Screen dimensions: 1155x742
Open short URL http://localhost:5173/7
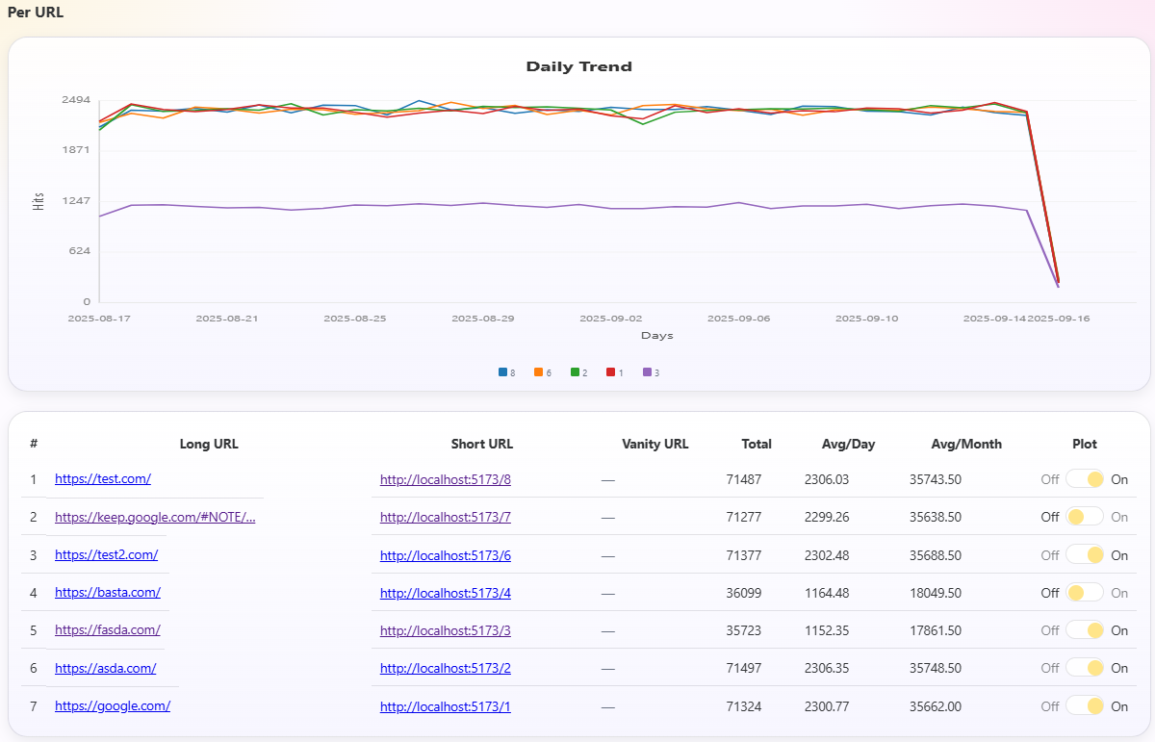[x=446, y=517]
